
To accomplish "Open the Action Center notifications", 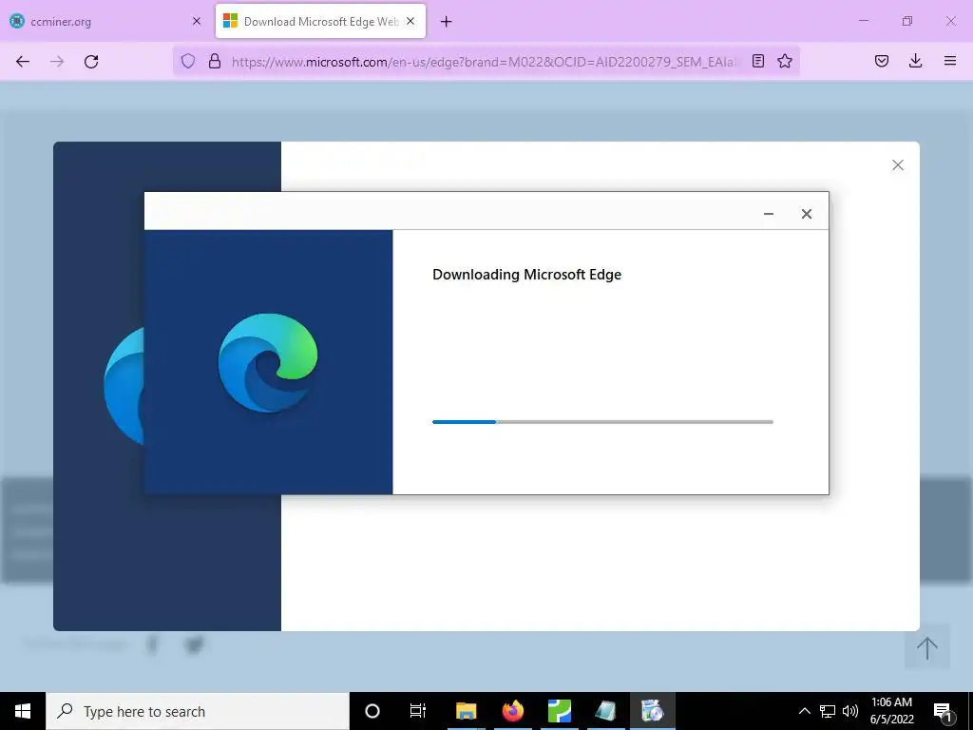I will pos(943,712).
